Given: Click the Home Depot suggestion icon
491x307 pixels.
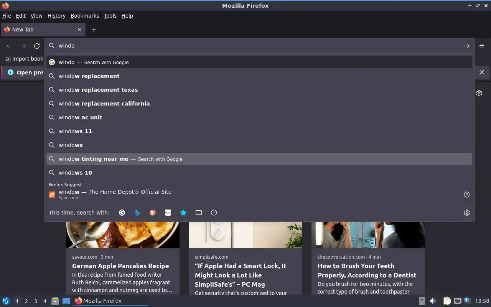Looking at the screenshot, I should (52, 195).
